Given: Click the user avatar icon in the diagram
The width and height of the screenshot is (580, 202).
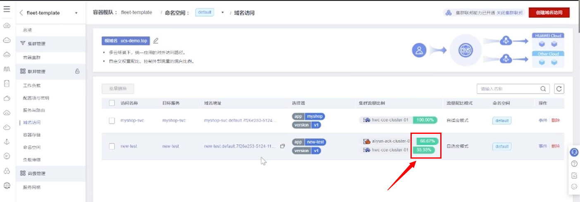Looking at the screenshot, I should point(419,50).
